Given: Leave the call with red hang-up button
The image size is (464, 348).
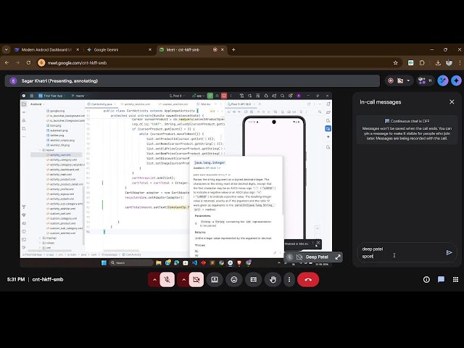Looking at the screenshot, I should [x=308, y=279].
